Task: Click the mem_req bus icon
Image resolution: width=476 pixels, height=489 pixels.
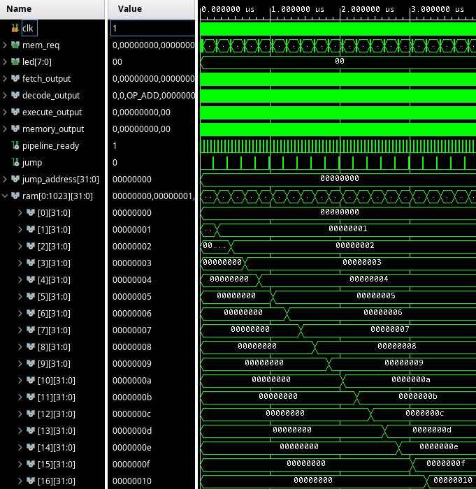Action: click(x=15, y=45)
